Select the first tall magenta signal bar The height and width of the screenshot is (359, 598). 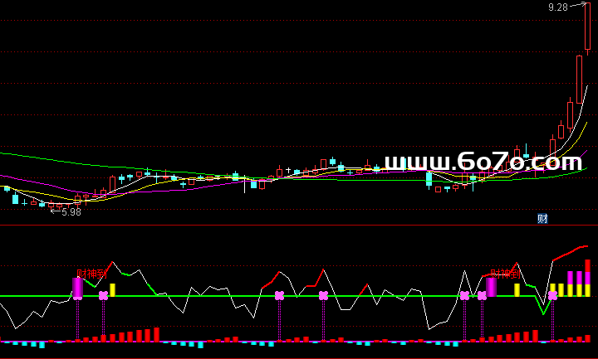pyautogui.click(x=77, y=286)
